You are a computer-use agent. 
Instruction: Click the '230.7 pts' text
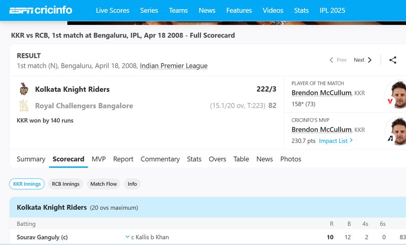coord(303,141)
